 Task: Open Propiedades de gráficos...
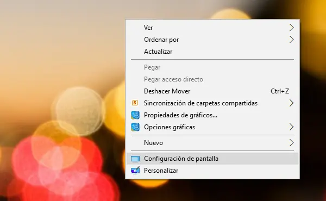(212, 115)
